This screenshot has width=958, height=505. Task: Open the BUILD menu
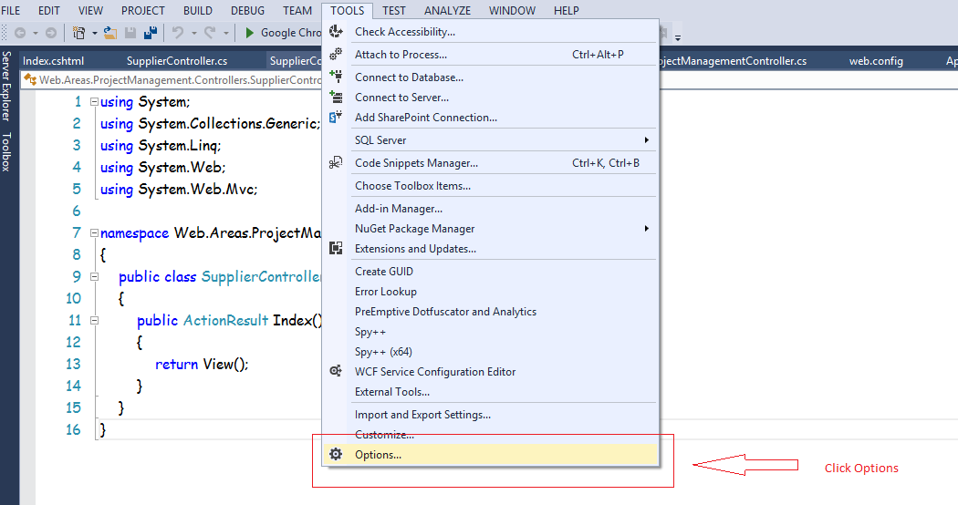point(198,10)
